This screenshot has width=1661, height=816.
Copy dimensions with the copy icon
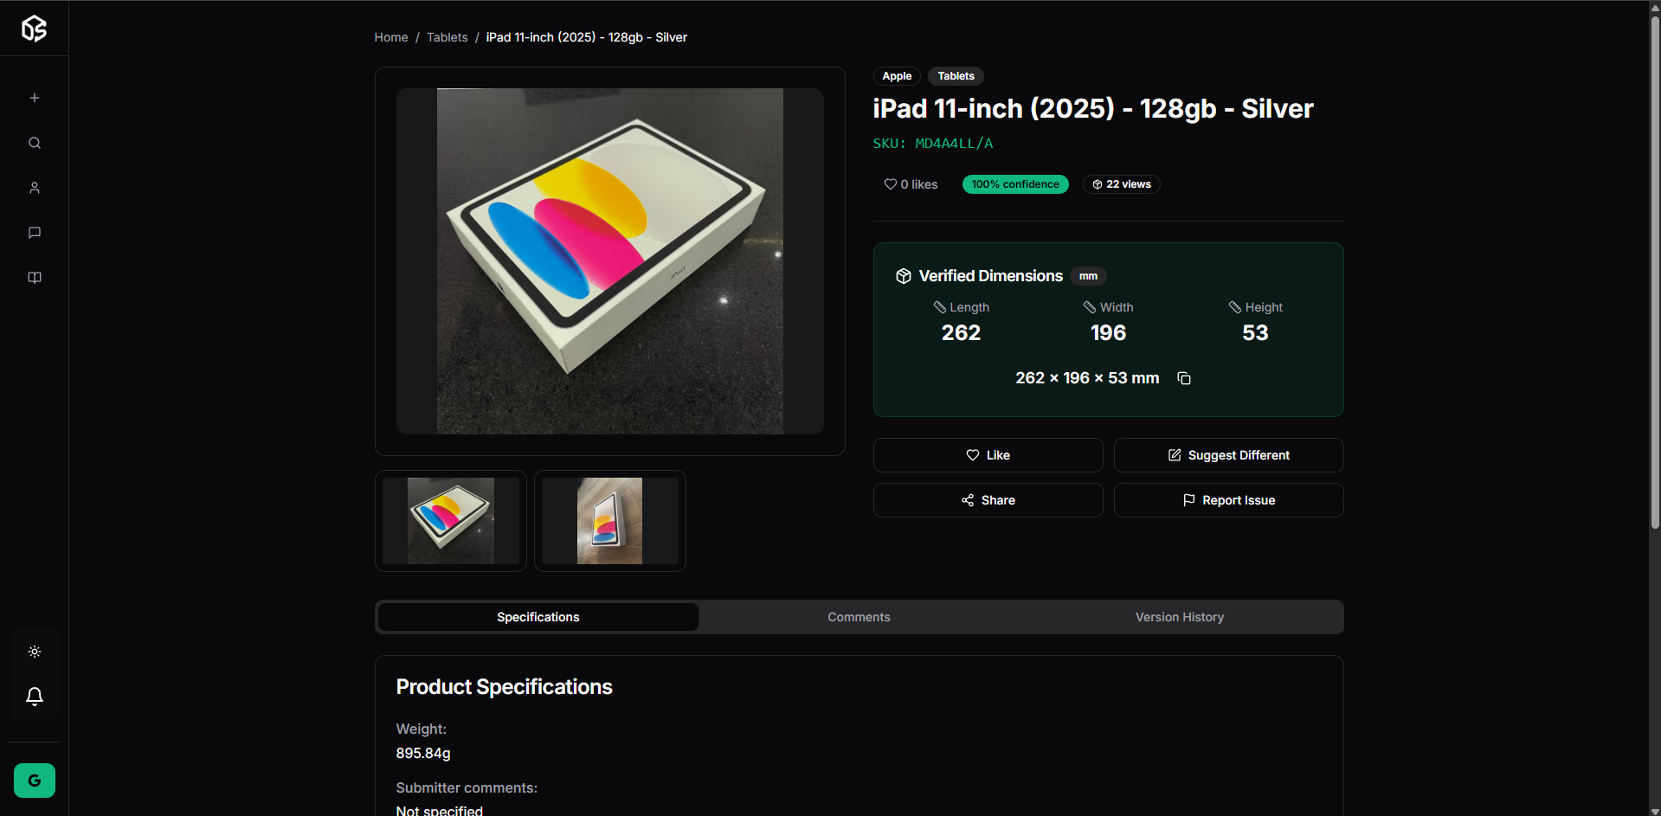(x=1184, y=378)
